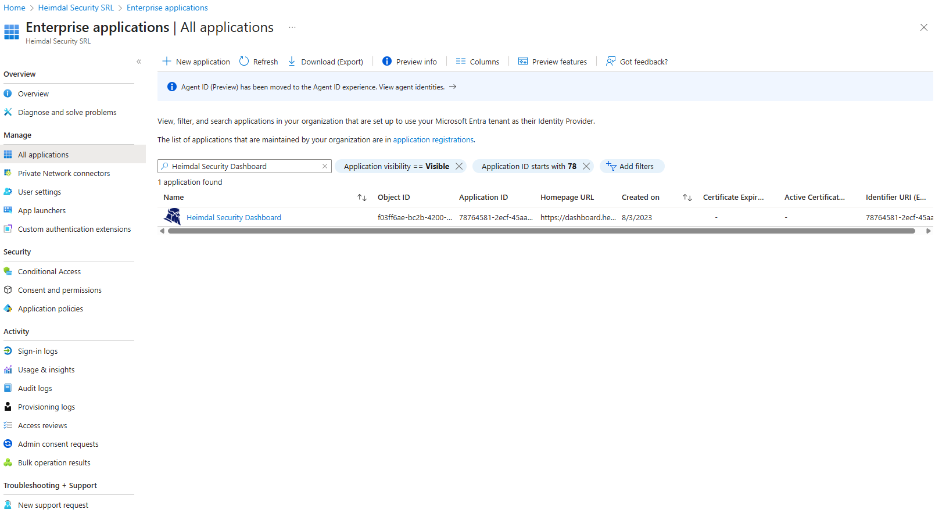
Task: Click the Application ID column header
Action: tap(483, 198)
